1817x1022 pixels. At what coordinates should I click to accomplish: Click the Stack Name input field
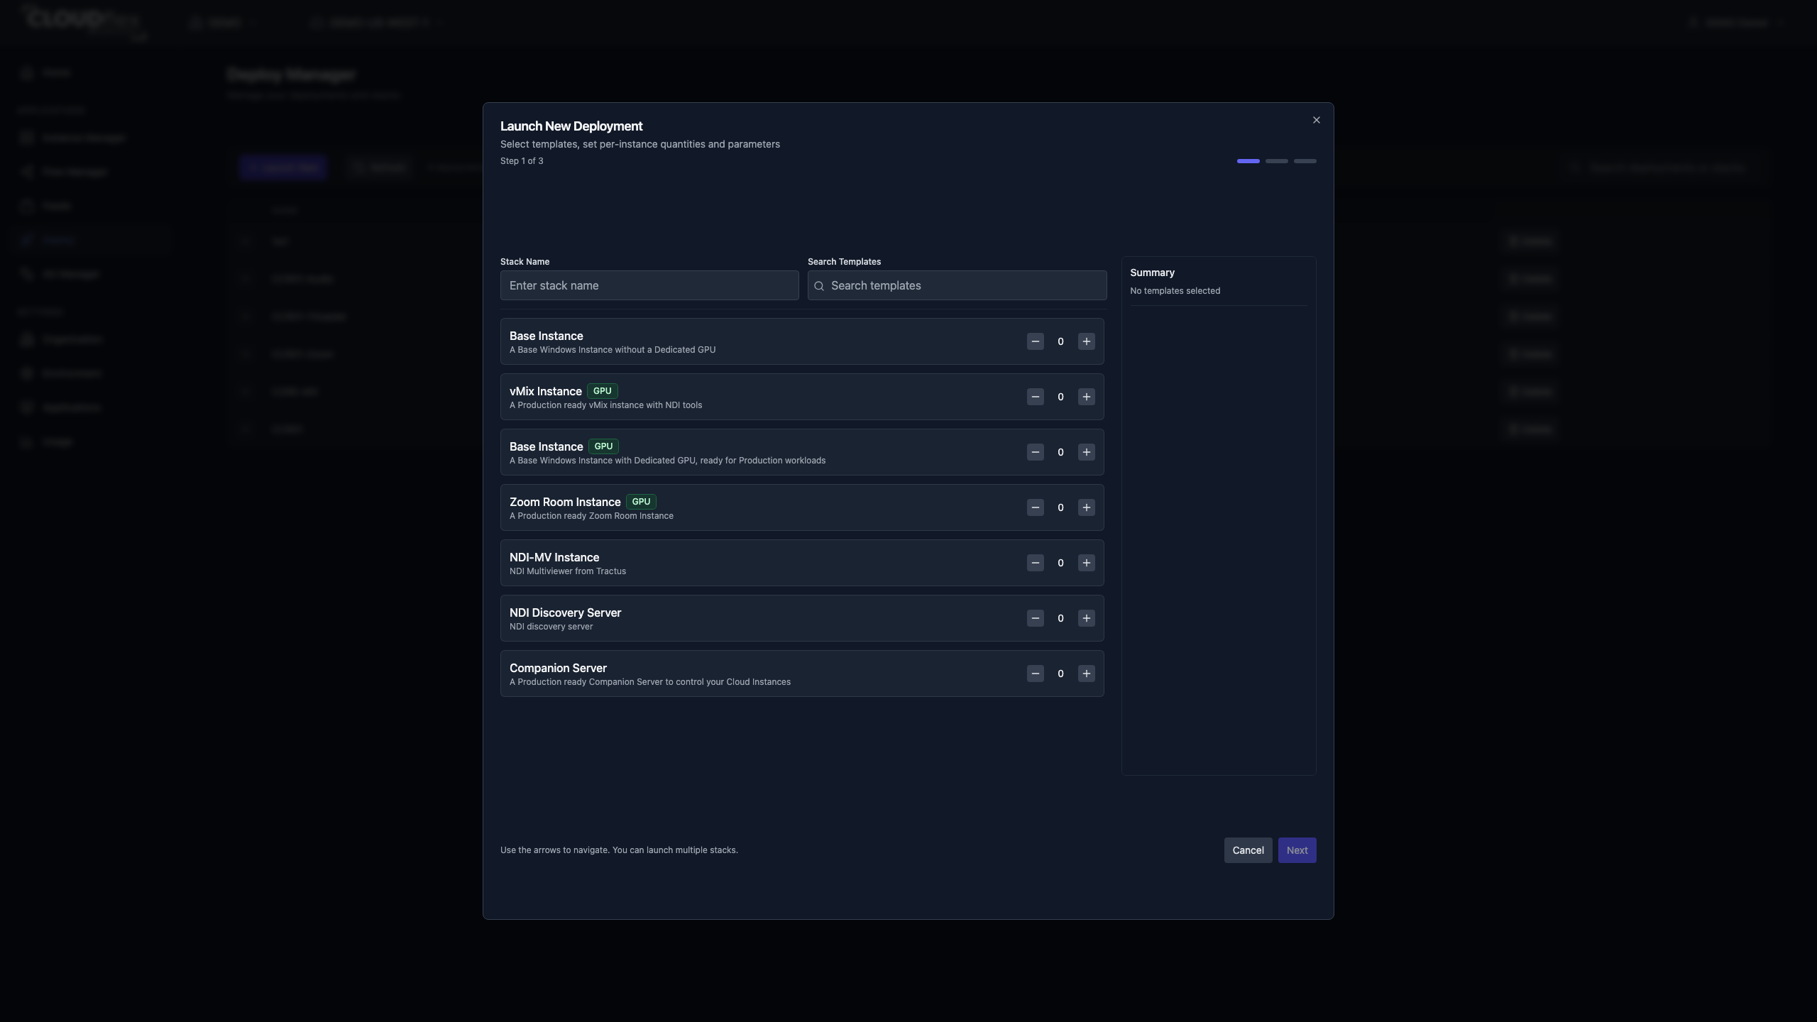[x=649, y=285]
